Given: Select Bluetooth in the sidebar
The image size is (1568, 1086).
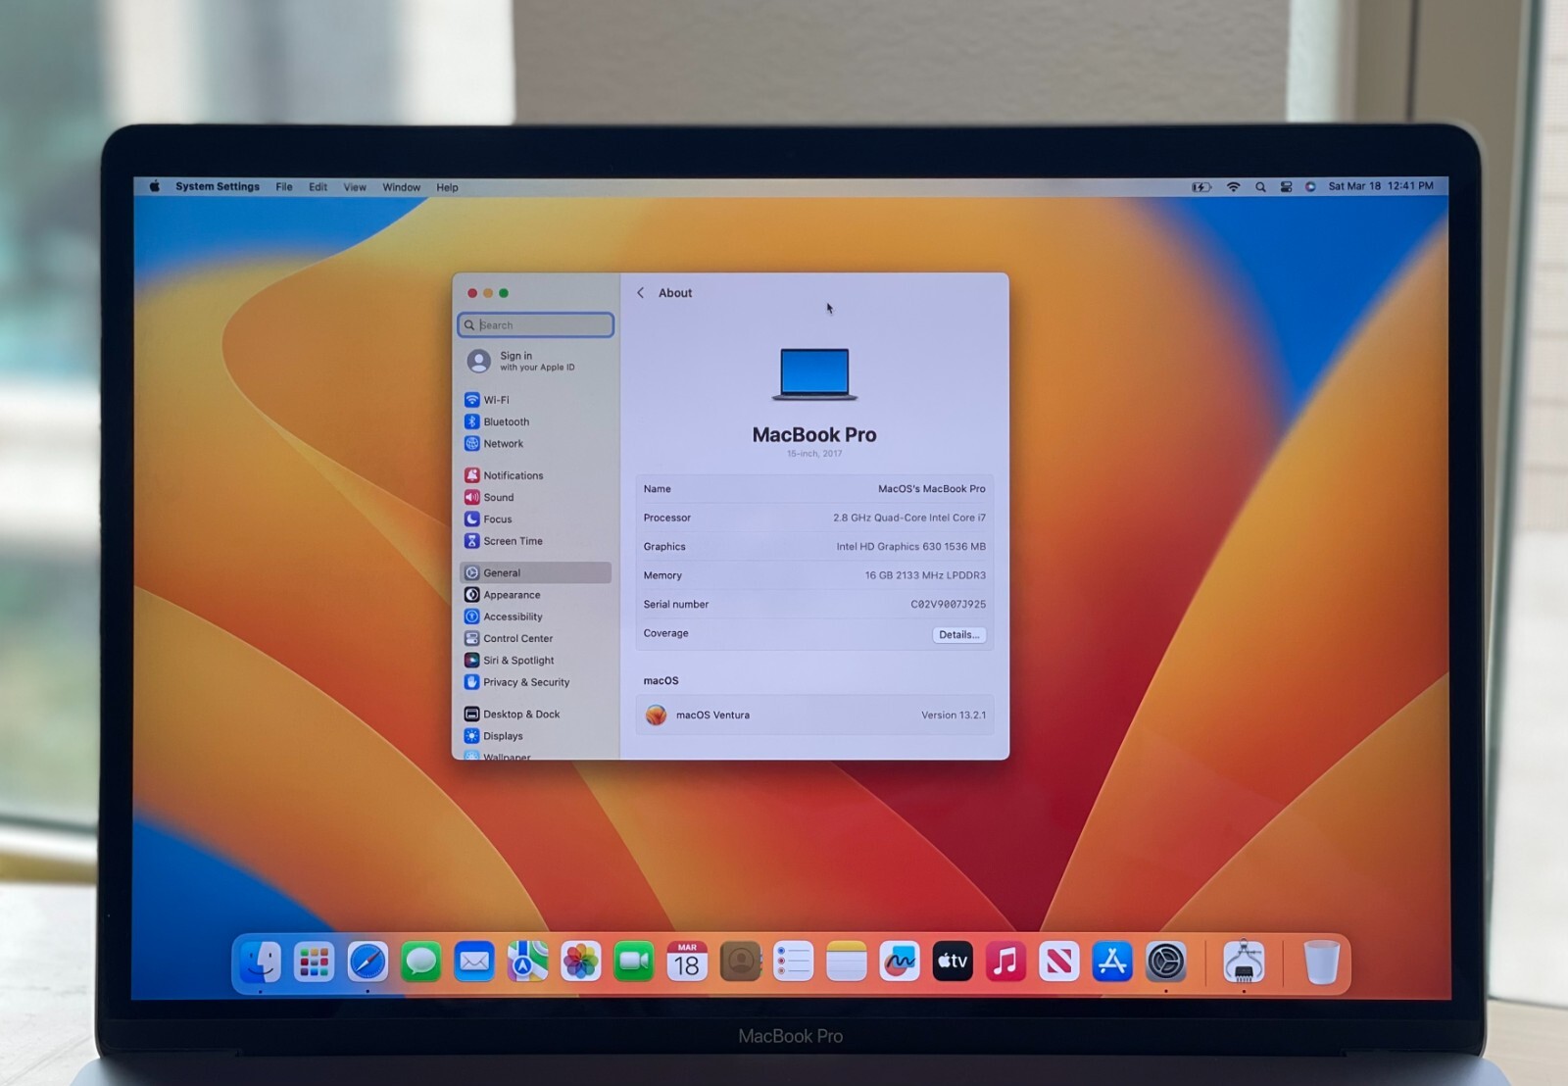Looking at the screenshot, I should tap(536, 421).
